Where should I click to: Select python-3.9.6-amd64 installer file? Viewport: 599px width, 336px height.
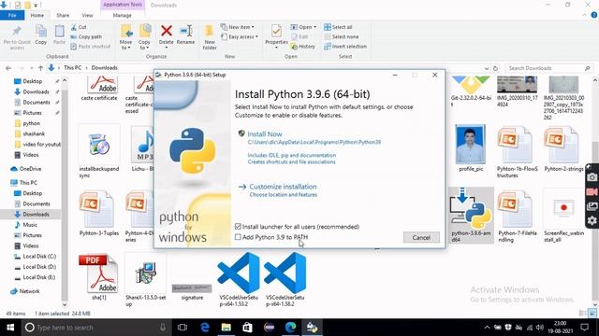(471, 216)
